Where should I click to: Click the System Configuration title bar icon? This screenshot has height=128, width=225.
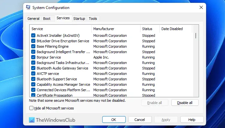pos(28,7)
